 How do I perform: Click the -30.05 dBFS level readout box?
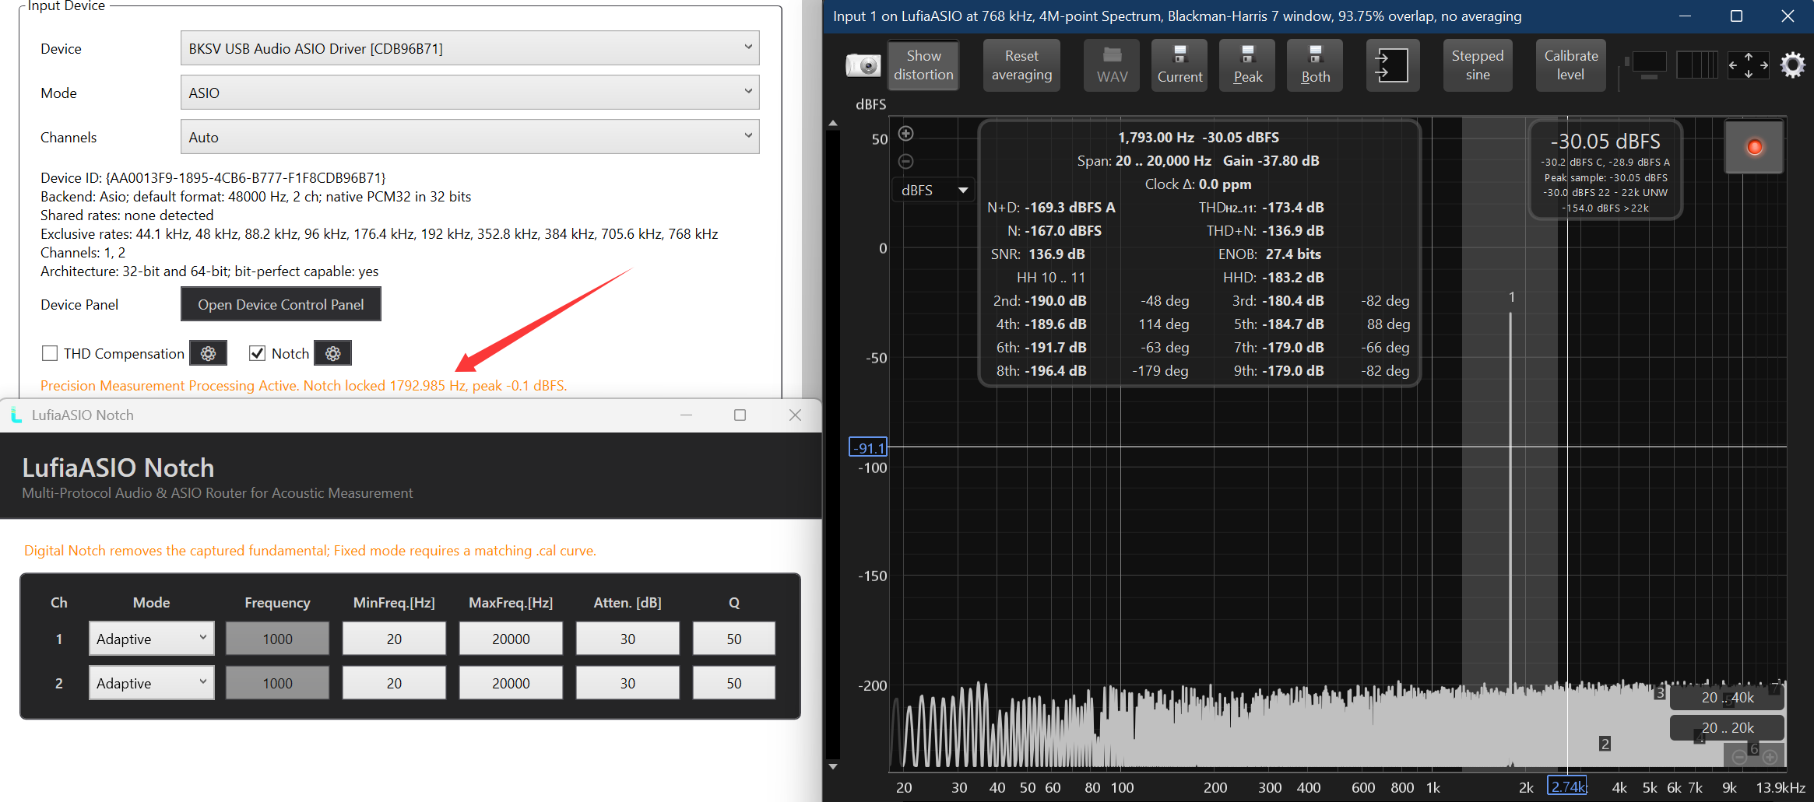tap(1605, 170)
